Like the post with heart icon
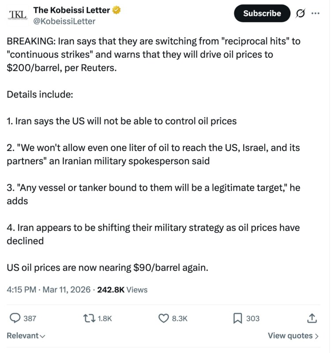Image resolution: width=333 pixels, height=353 pixels. point(164,318)
